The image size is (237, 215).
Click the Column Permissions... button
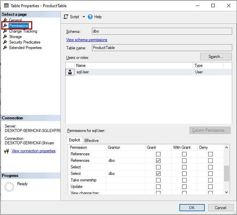[210, 130]
